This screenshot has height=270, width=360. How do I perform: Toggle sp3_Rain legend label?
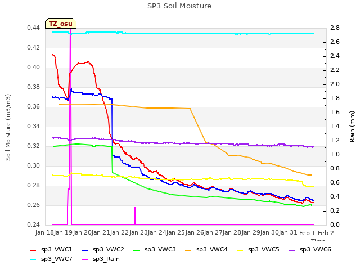pos(106,259)
